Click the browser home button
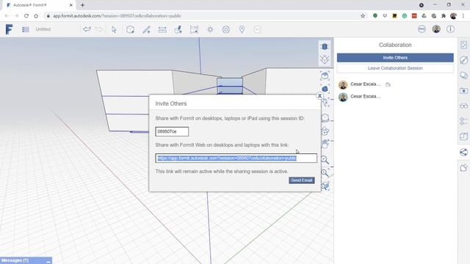 [36, 16]
